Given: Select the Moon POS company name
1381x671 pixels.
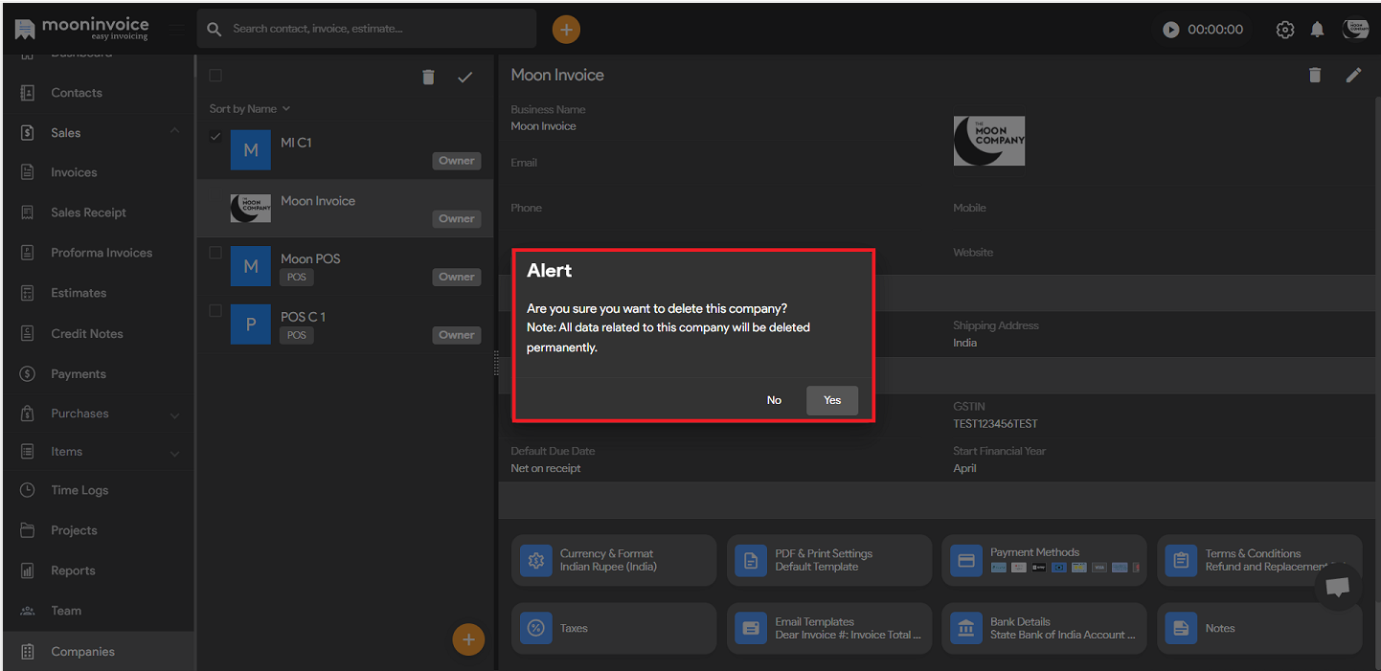Looking at the screenshot, I should 310,258.
